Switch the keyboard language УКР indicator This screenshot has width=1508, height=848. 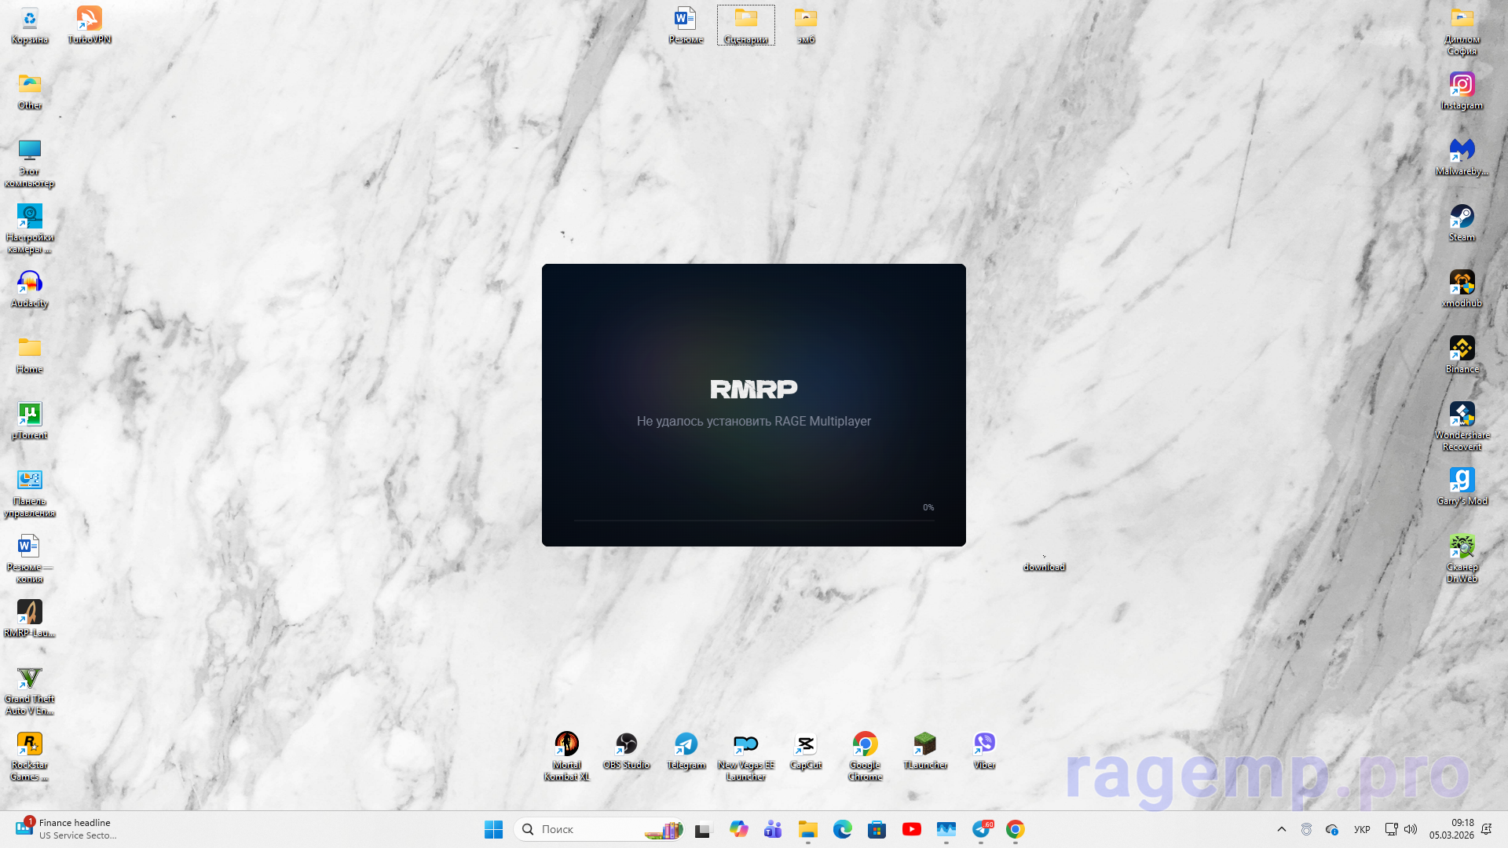point(1362,829)
